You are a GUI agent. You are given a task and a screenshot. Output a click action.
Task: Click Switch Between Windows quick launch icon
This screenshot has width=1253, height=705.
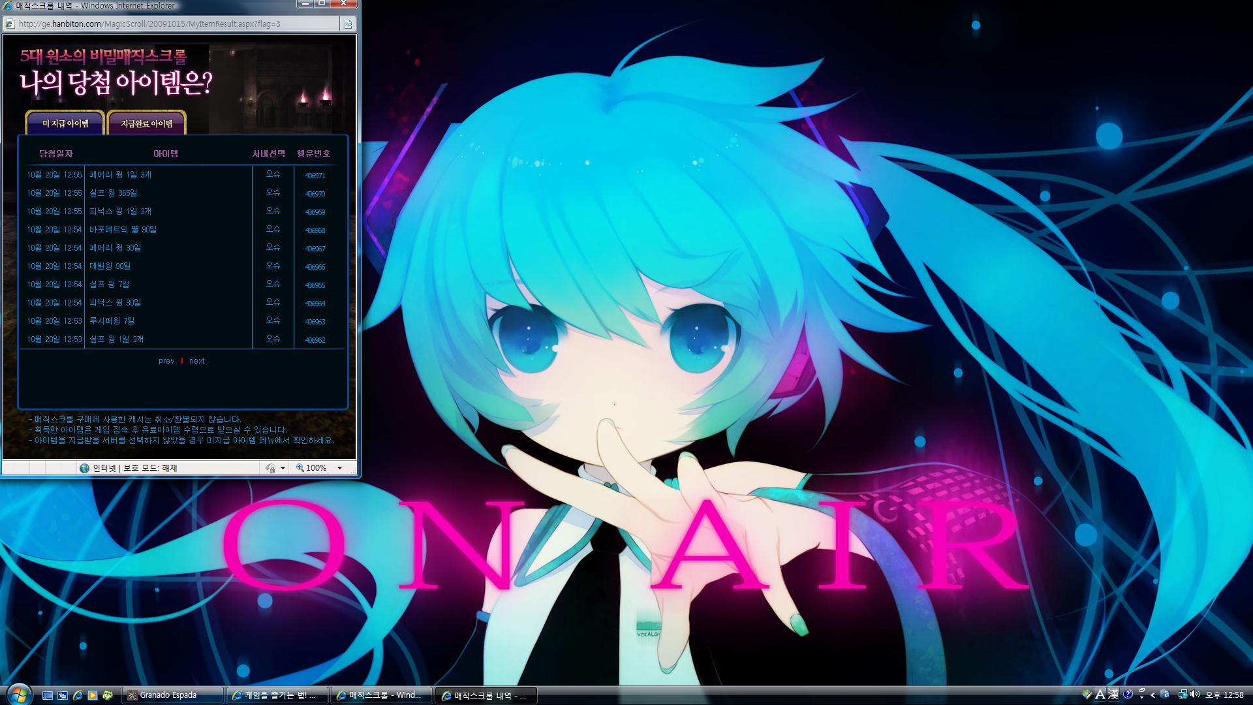point(63,695)
